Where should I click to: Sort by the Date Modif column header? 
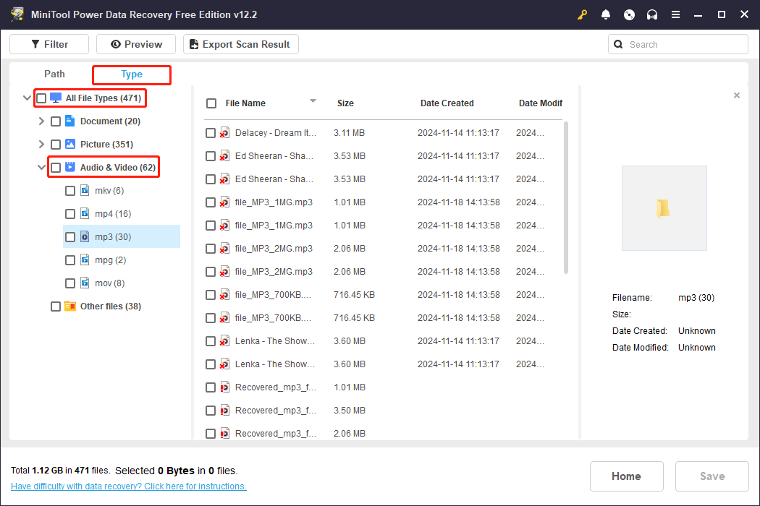[x=540, y=103]
